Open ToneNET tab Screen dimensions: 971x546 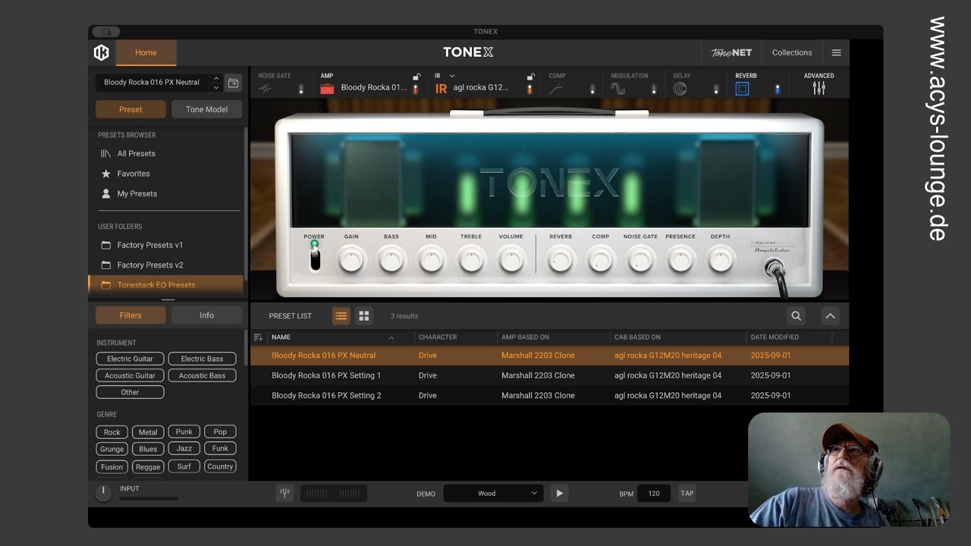[731, 52]
